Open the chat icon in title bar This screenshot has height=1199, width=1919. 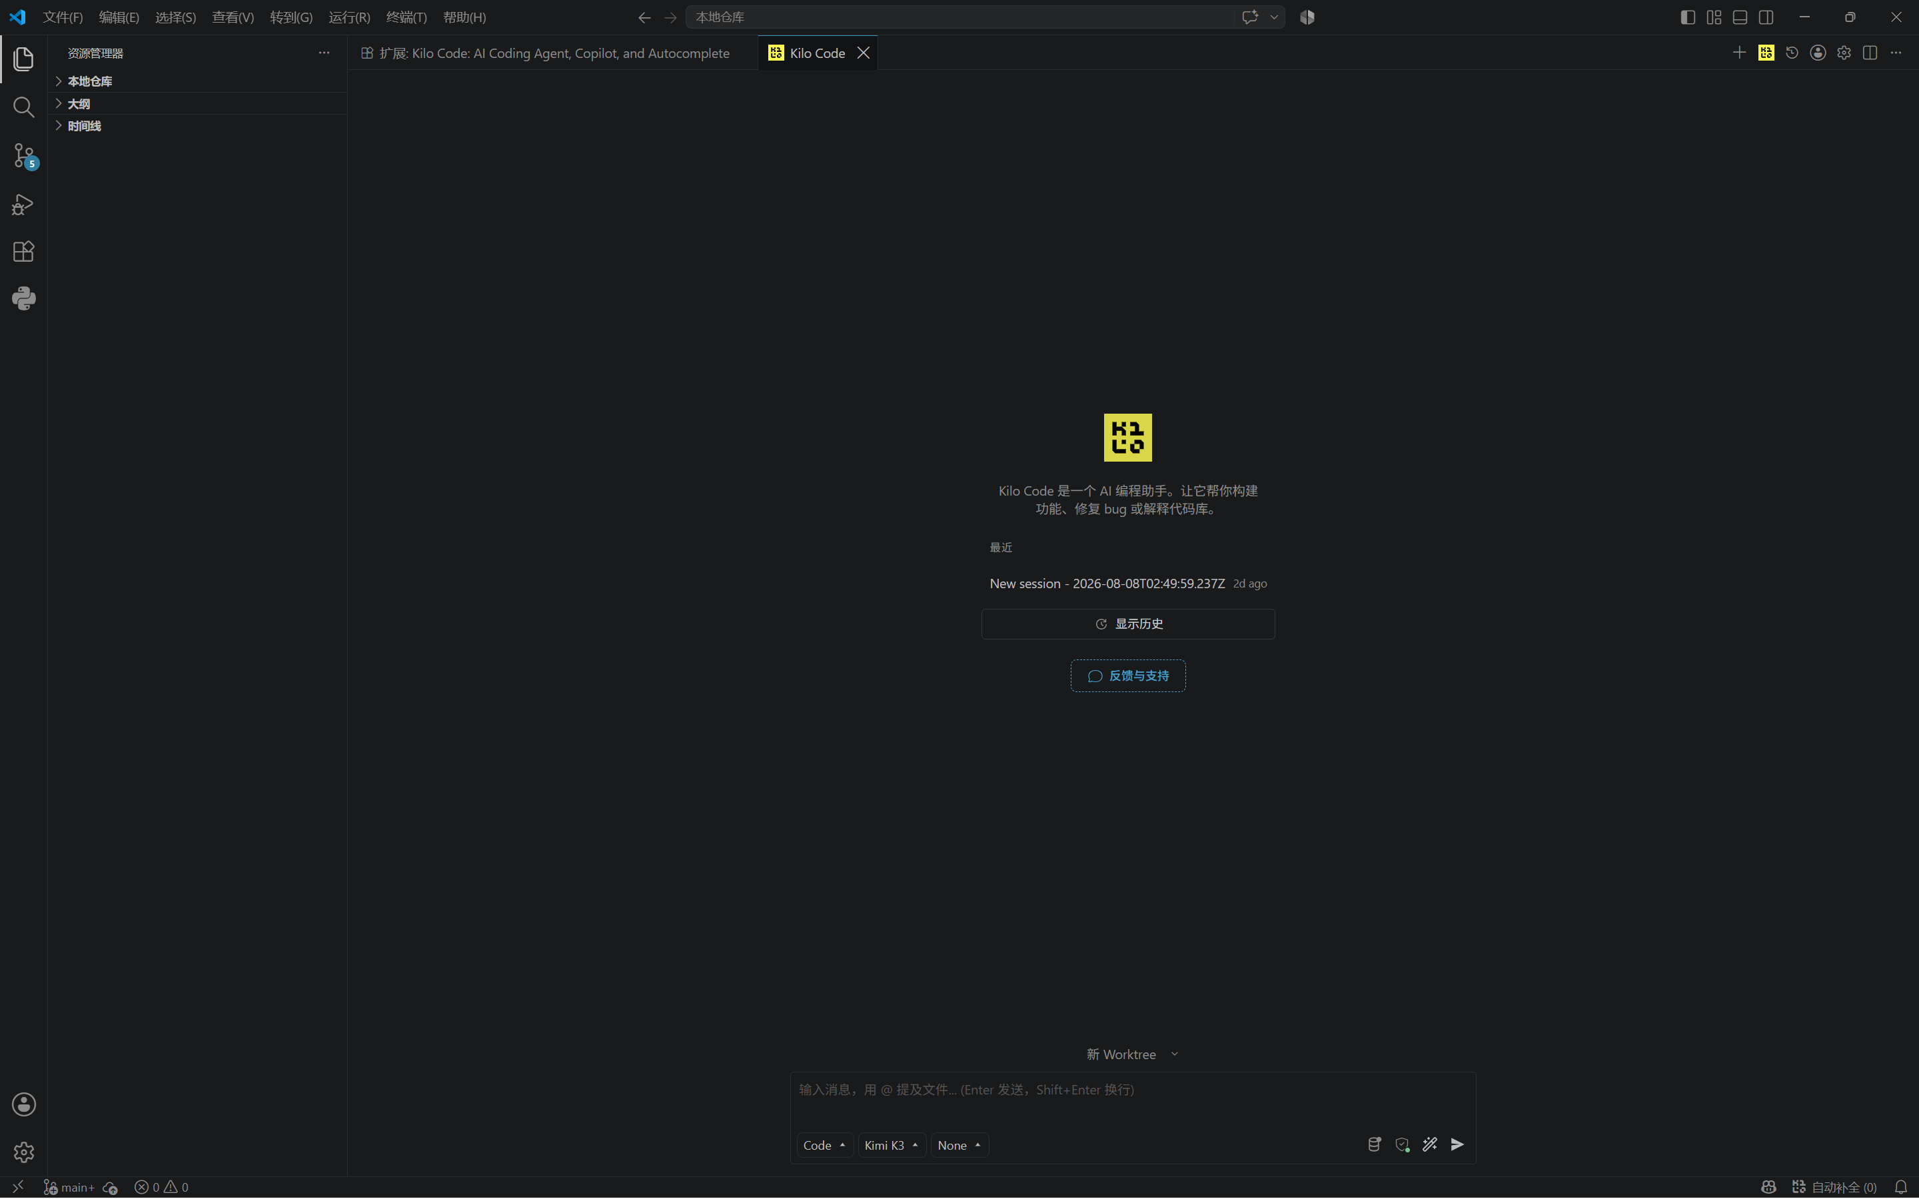click(x=1250, y=17)
